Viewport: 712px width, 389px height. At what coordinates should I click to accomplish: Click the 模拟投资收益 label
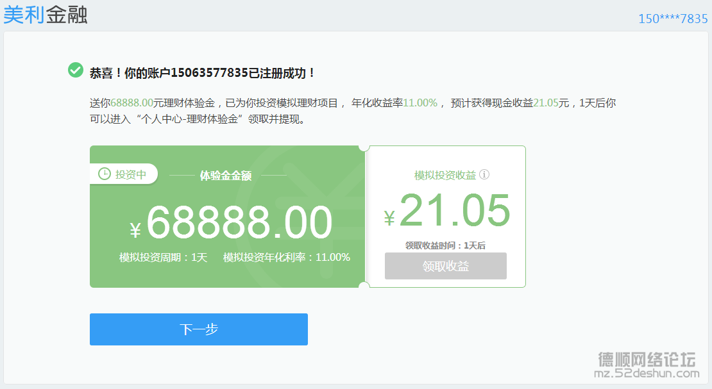click(445, 175)
